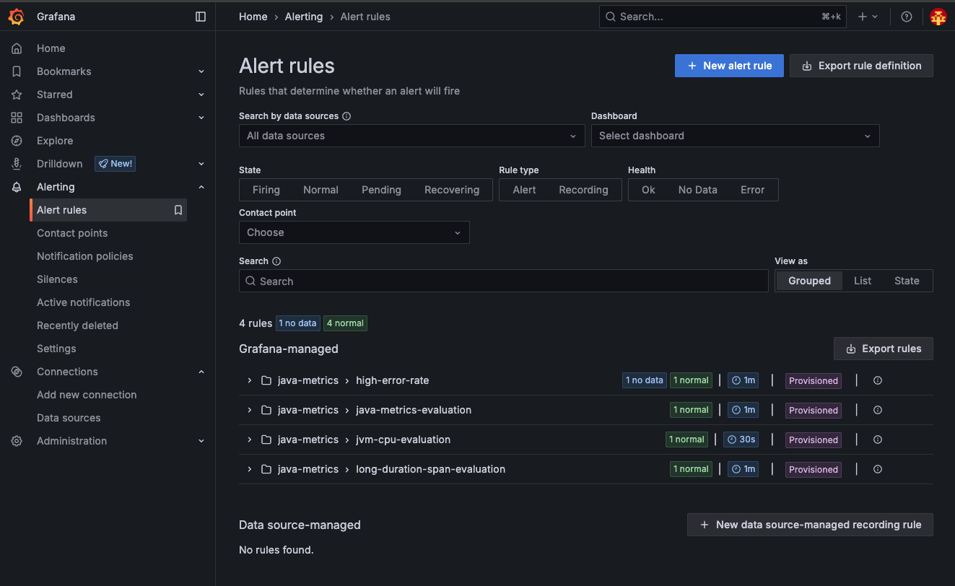This screenshot has height=586, width=955.
Task: Select the Error health filter
Action: tap(752, 190)
